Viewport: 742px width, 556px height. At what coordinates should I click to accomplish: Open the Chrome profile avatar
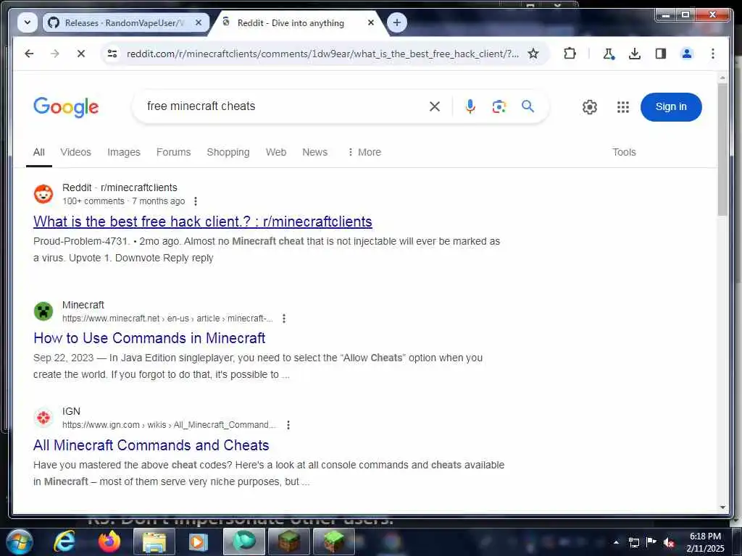coord(687,54)
